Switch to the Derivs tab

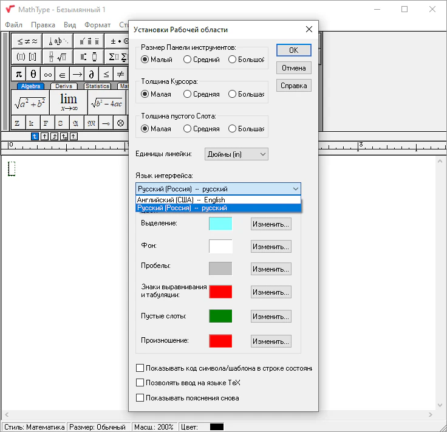click(64, 86)
